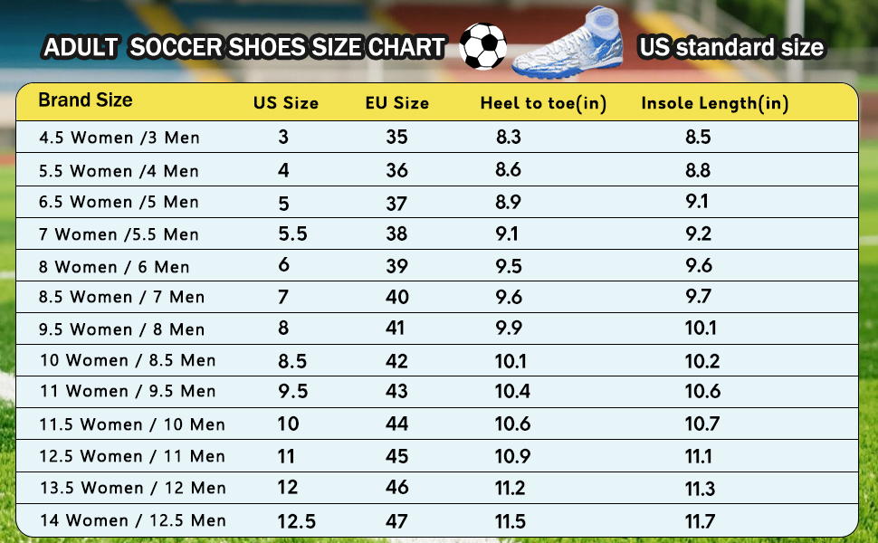Click the blue soccer cleat image
878x543 pixels.
tap(568, 43)
